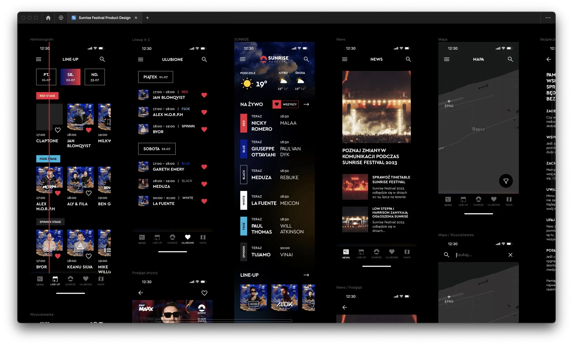Tap the magnifier icon beside the Szukaj field

point(447,255)
